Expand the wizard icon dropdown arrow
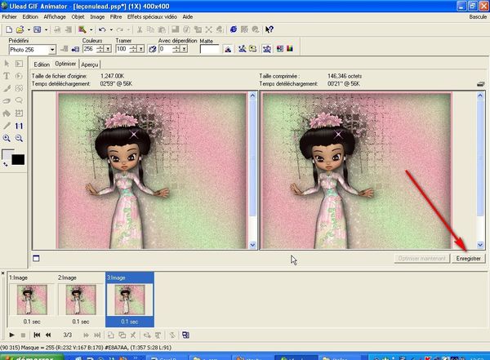Viewport: 490px width, 360px height. (91, 29)
